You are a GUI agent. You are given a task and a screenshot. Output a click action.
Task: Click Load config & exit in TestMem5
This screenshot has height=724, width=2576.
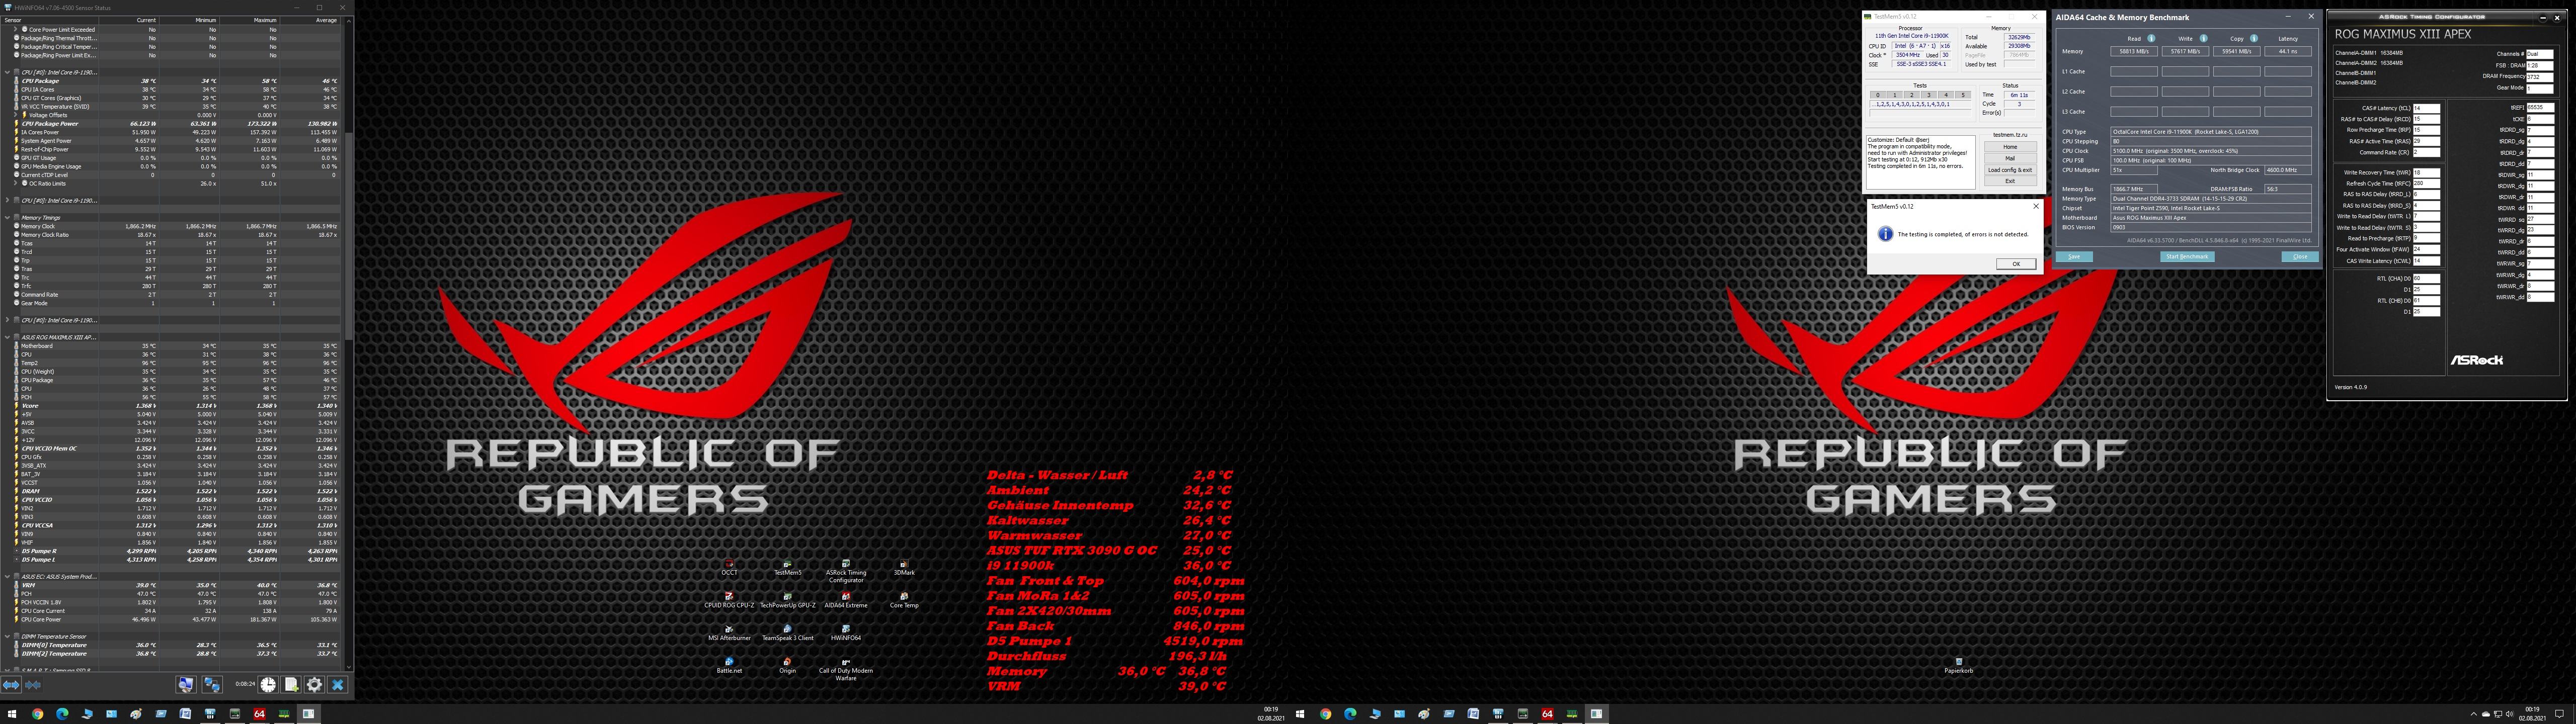point(2010,170)
